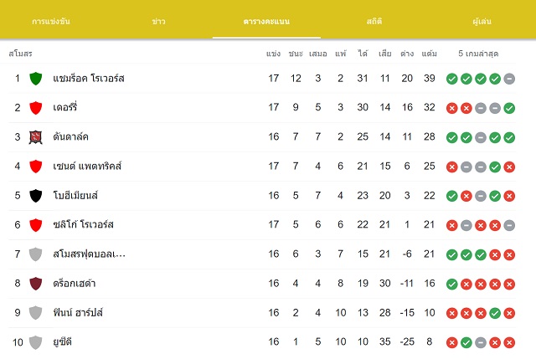The image size is (536, 359).
Task: Select the ตารางคะแนน tab
Action: click(266, 21)
